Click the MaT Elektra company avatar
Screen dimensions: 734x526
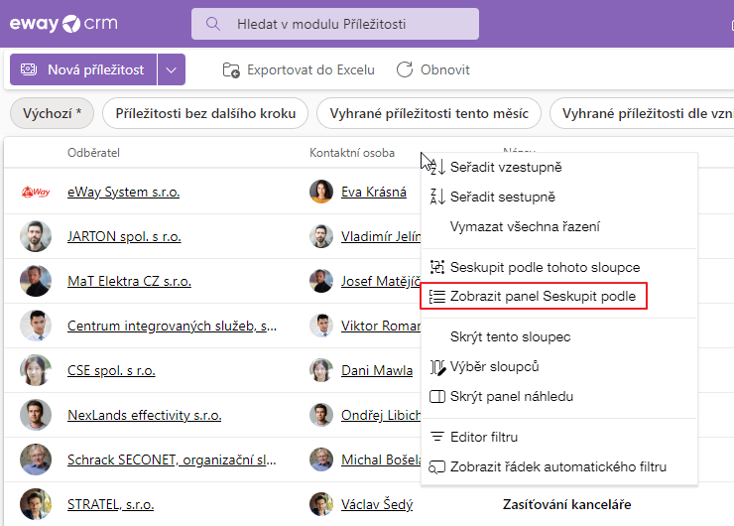(36, 281)
